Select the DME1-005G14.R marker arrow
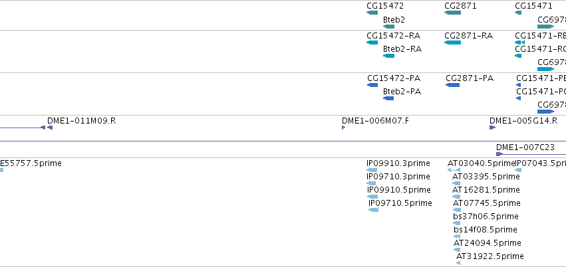566x267 pixels. pyautogui.click(x=493, y=128)
